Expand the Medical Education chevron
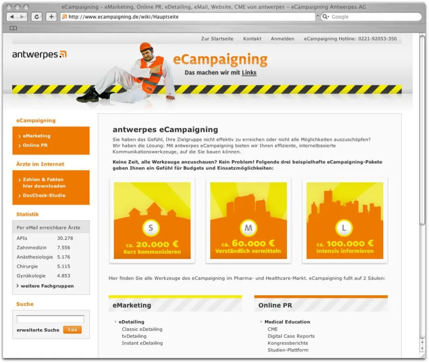 (260, 322)
